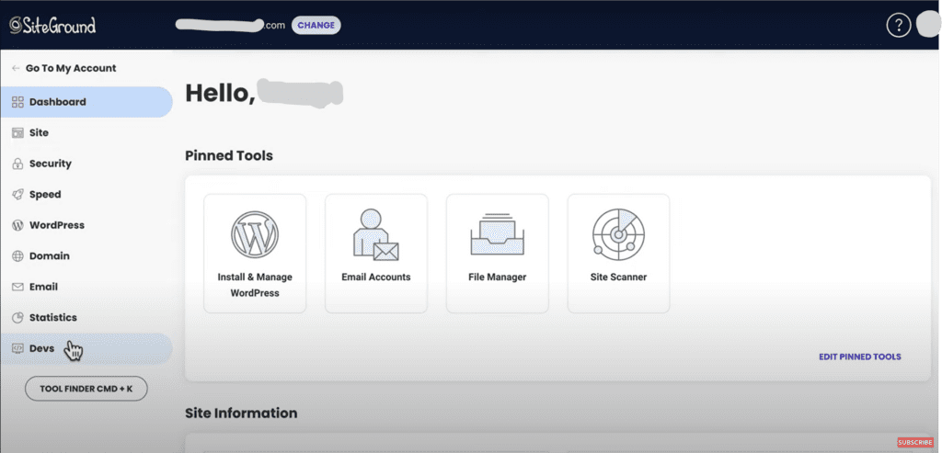
Task: Click the red SUBSCRIBE badge
Action: click(x=915, y=443)
